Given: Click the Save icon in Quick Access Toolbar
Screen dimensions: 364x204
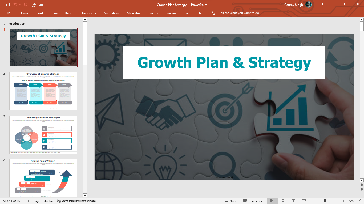Looking at the screenshot, I should pos(8,5).
